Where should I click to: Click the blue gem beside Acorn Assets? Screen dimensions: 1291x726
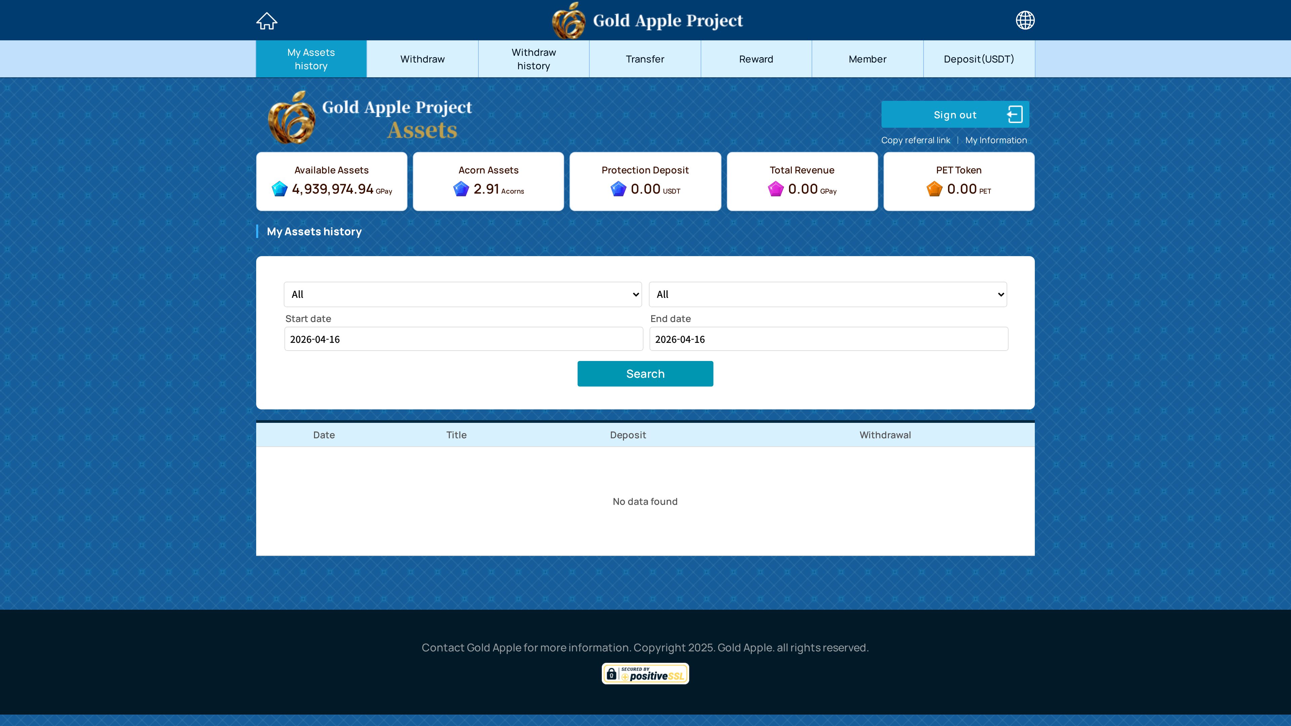click(461, 189)
